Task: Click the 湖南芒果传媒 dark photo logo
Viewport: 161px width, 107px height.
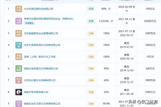Action: 19,92
